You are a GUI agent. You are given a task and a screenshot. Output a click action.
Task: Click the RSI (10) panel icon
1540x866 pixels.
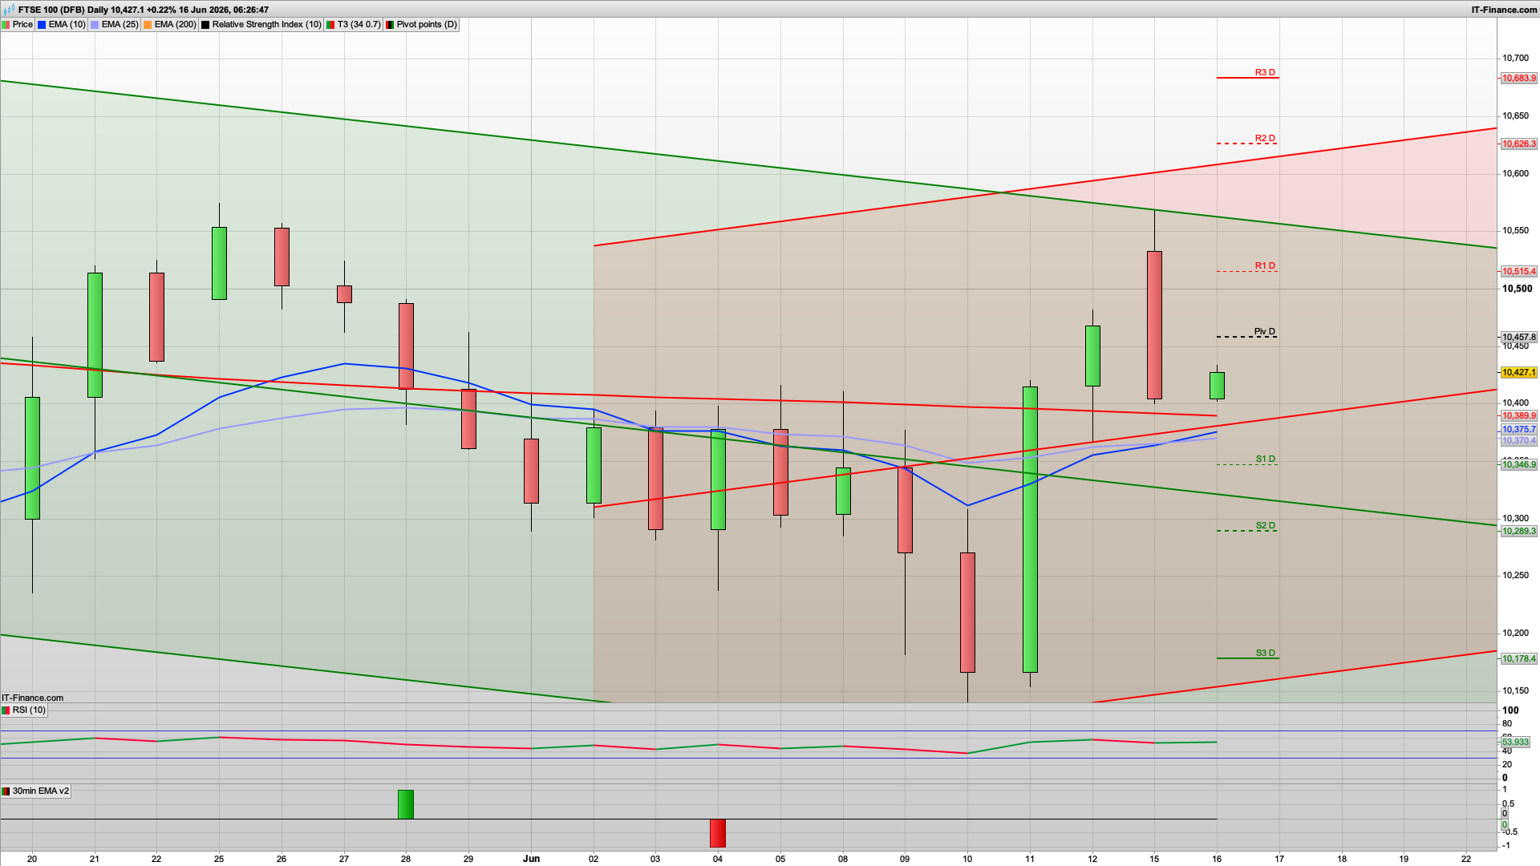6,710
